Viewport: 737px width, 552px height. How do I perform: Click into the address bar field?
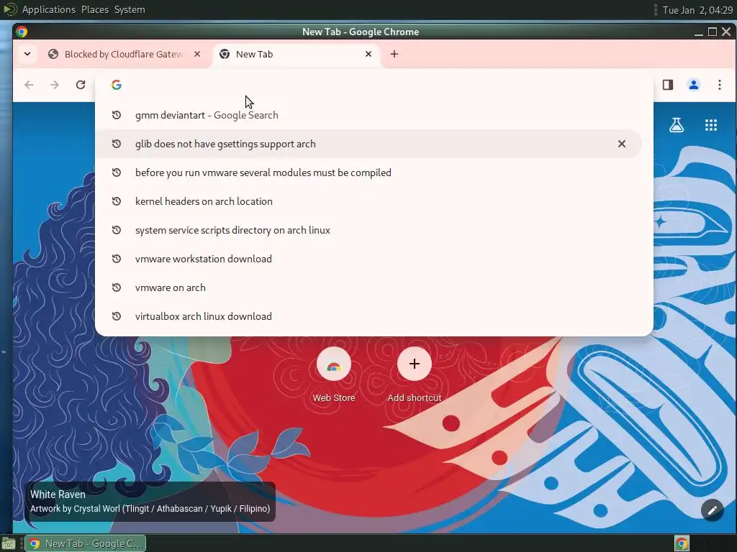point(376,85)
